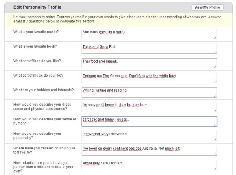The image size is (236, 175).
Task: Grab resize corner of dress sense field
Action: [x=215, y=111]
